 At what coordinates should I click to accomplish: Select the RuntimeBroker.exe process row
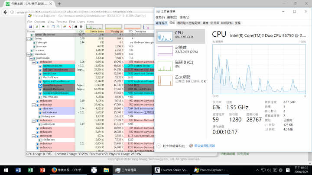[x=90, y=66]
